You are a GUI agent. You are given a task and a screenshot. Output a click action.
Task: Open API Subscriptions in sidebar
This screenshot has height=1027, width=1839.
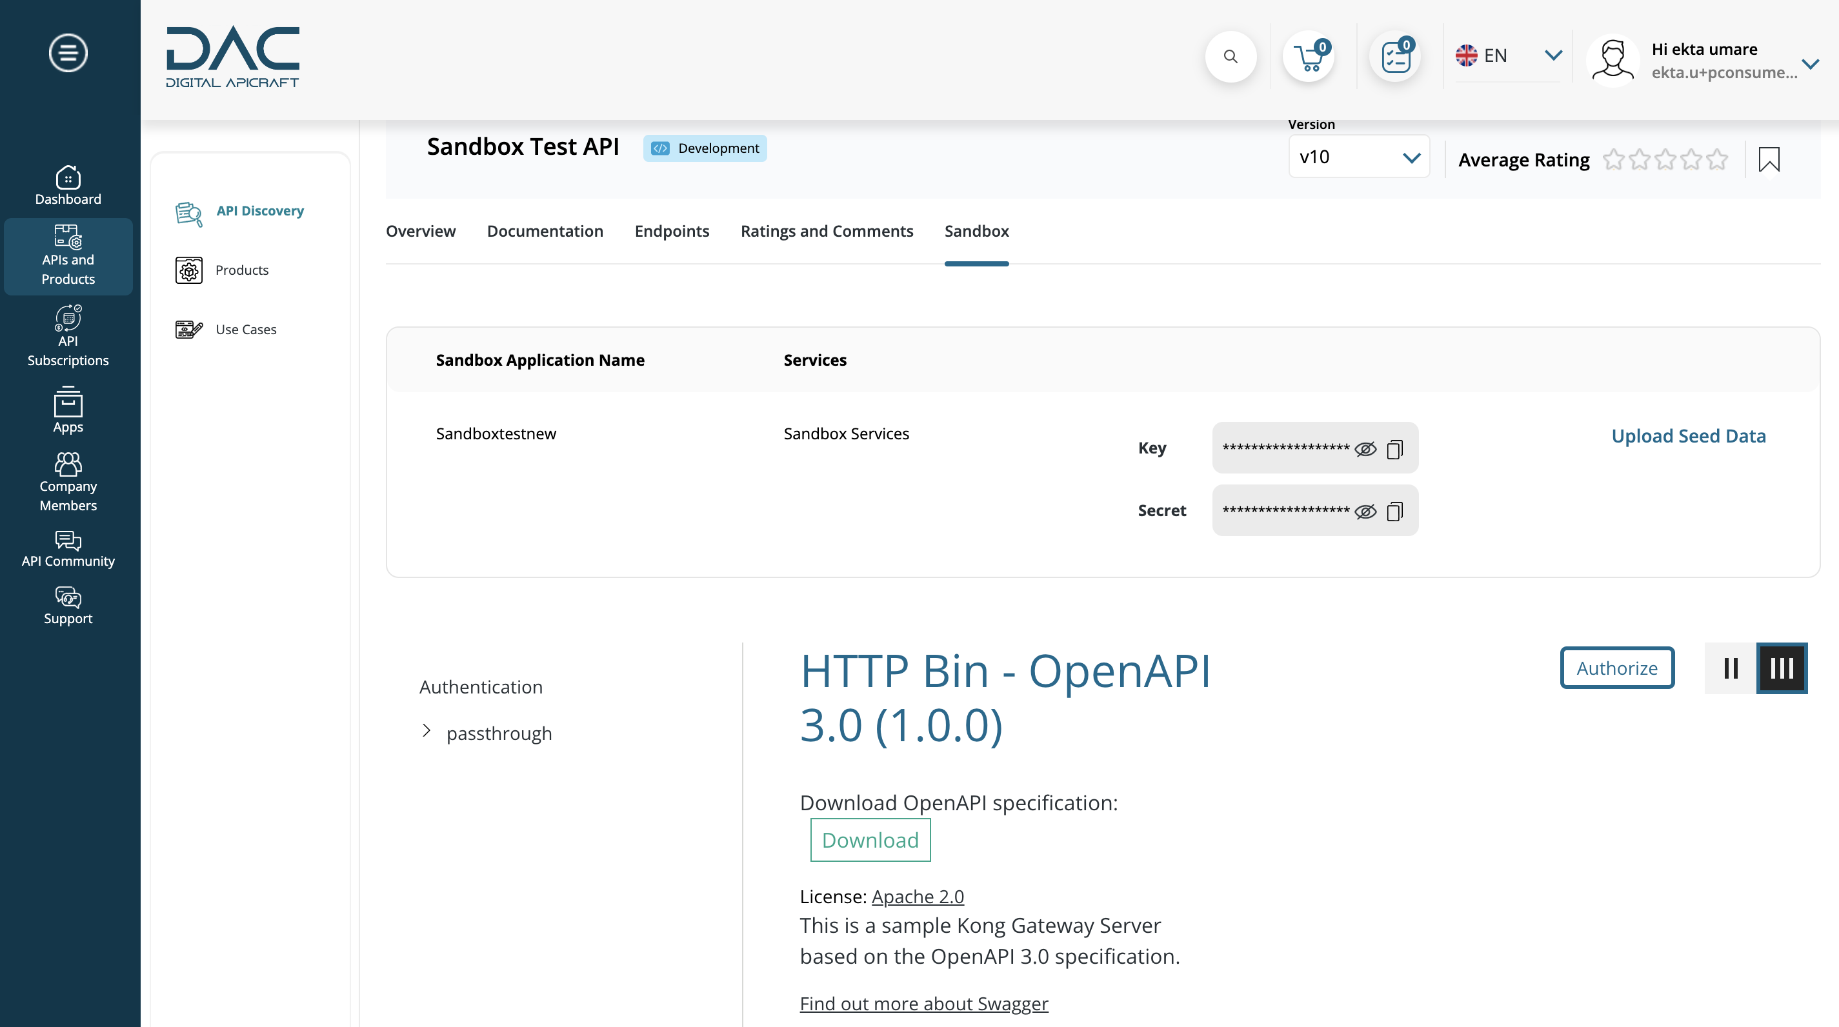coord(68,336)
